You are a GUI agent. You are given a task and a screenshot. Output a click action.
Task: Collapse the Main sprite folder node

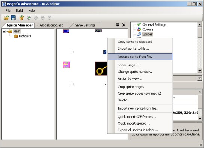point(4,31)
